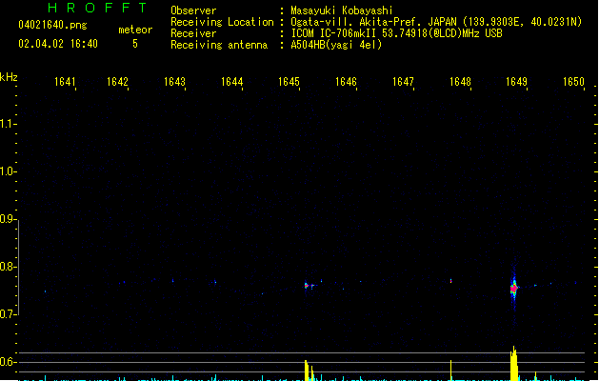
Task: Click the 'Receiver' field label
Action: point(193,33)
